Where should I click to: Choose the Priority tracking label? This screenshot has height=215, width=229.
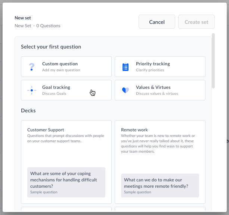click(153, 64)
